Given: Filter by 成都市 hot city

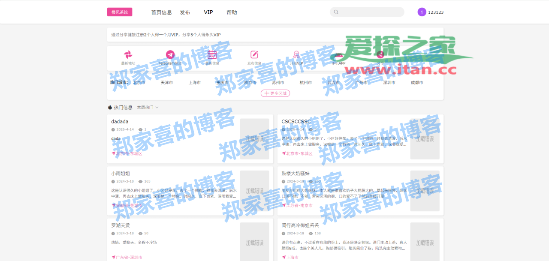Looking at the screenshot, I should coord(417,83).
